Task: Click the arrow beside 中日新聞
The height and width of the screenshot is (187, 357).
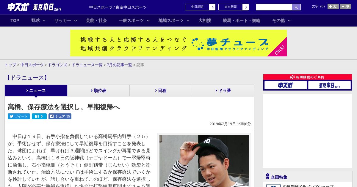Action: [x=212, y=7]
